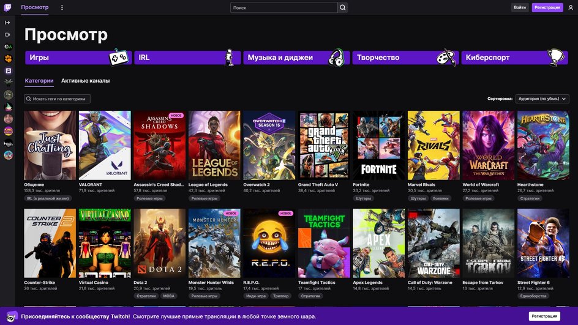Click Стратегии tag under Teamfight Tactics
Viewport: 578px width, 325px height.
[x=311, y=296]
